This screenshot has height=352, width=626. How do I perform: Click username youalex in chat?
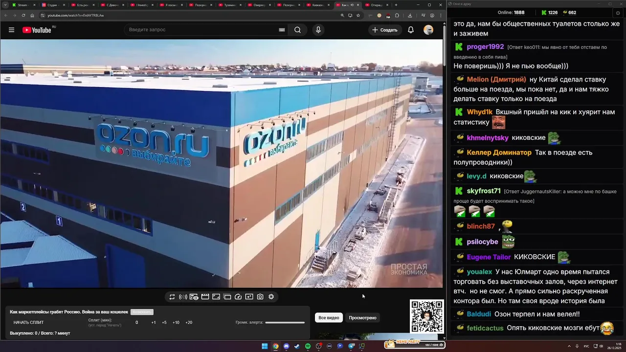point(479,271)
